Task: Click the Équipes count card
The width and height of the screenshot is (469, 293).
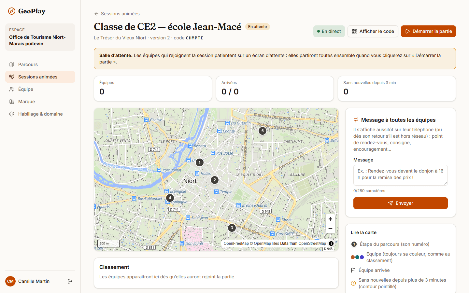Action: pyautogui.click(x=153, y=89)
